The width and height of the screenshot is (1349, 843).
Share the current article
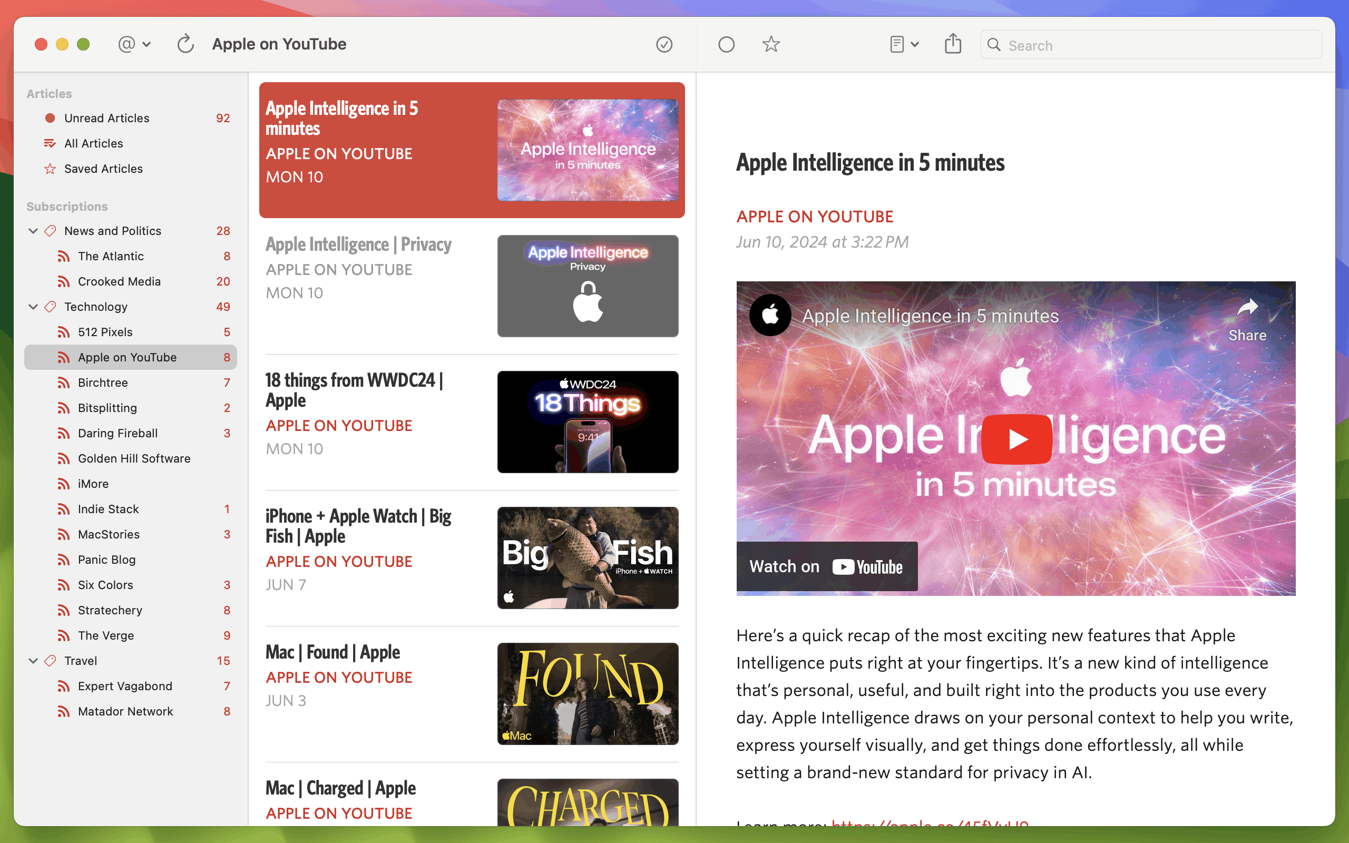953,44
